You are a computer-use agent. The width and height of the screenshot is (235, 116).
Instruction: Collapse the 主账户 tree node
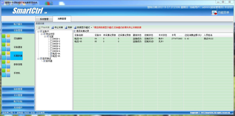coord(38,31)
